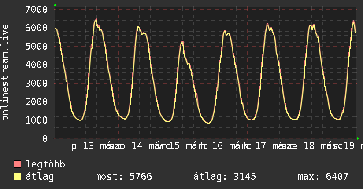Screen dimensions: 363x189
Task: Select the legtöbb legend label
Action: pos(45,164)
